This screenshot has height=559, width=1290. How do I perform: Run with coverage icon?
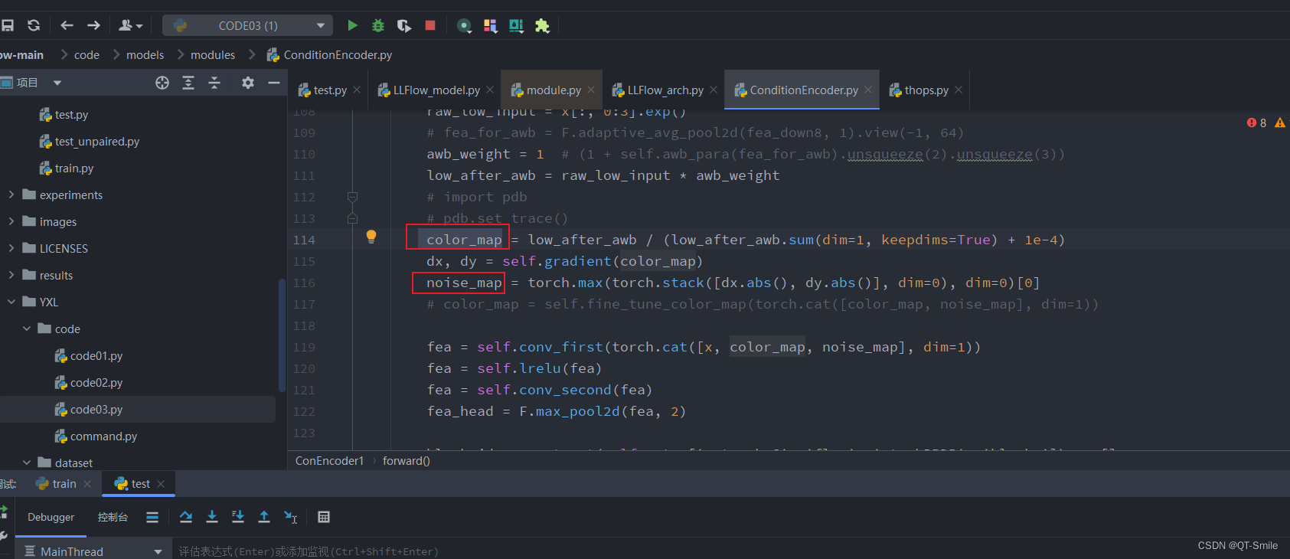pos(404,25)
